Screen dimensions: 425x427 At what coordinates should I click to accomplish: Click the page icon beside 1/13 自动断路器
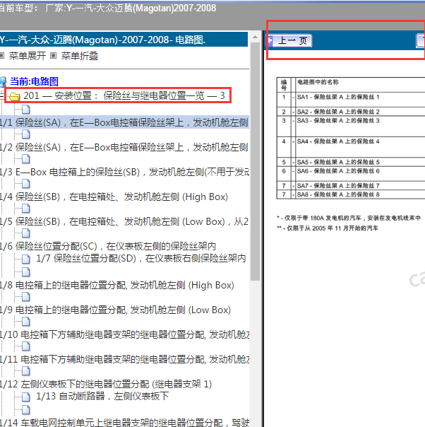(26, 397)
